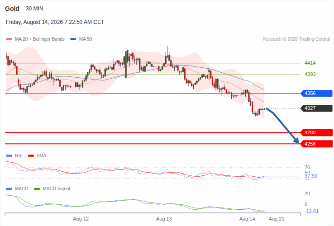Viewport: 334px width, 226px height.
Task: Click the Trading Central copyright text
Action: coord(296,39)
